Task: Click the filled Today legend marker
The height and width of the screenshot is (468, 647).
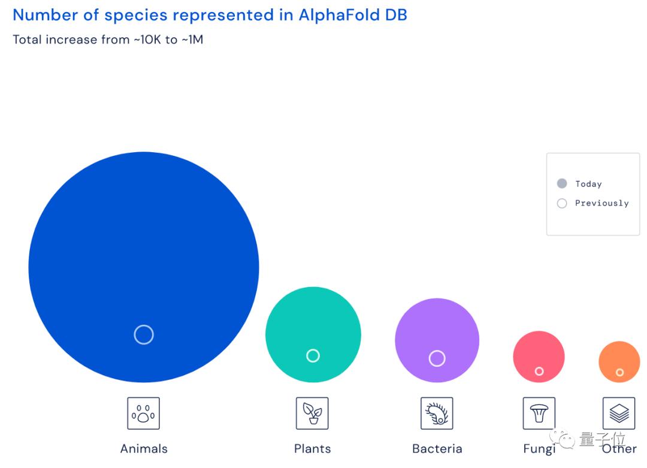Action: (562, 183)
